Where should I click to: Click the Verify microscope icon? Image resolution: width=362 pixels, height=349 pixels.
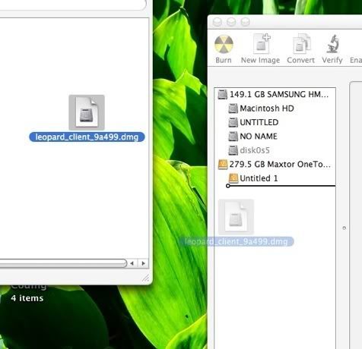pos(332,44)
